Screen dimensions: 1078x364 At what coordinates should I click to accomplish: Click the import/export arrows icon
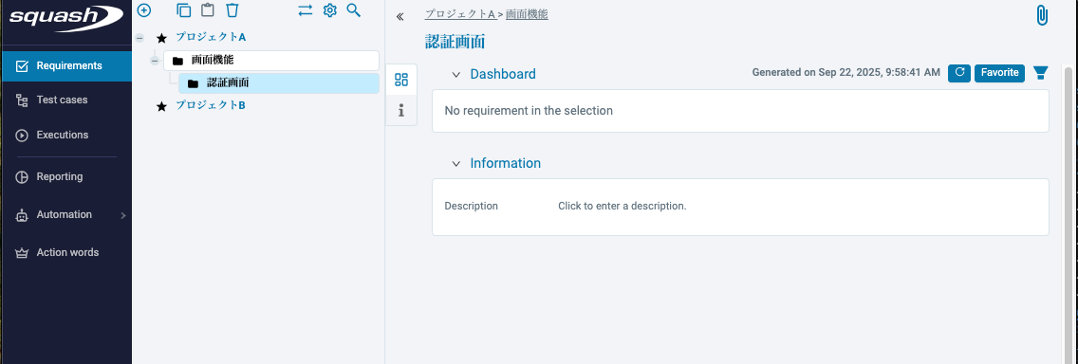pos(306,10)
